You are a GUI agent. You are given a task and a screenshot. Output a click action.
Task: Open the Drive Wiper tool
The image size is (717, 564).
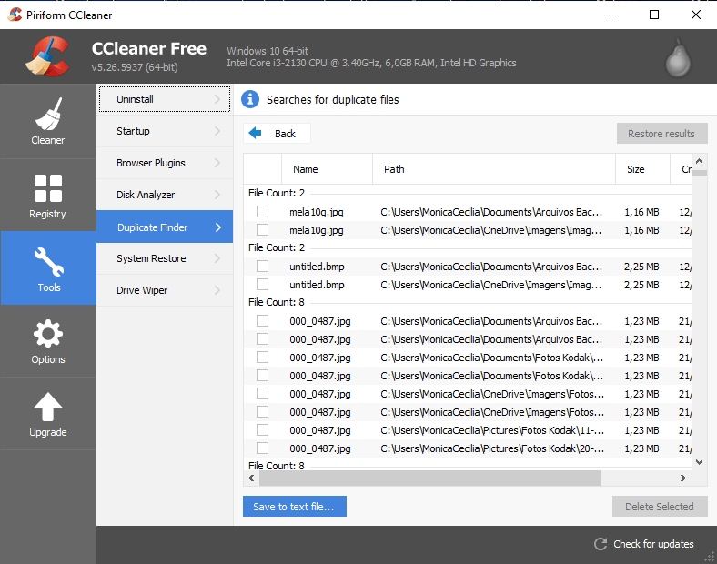pos(165,290)
